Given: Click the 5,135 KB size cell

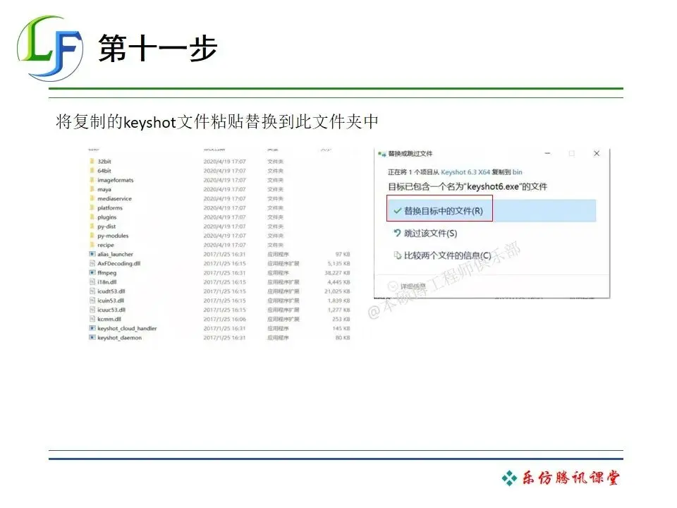Looking at the screenshot, I should coord(338,263).
